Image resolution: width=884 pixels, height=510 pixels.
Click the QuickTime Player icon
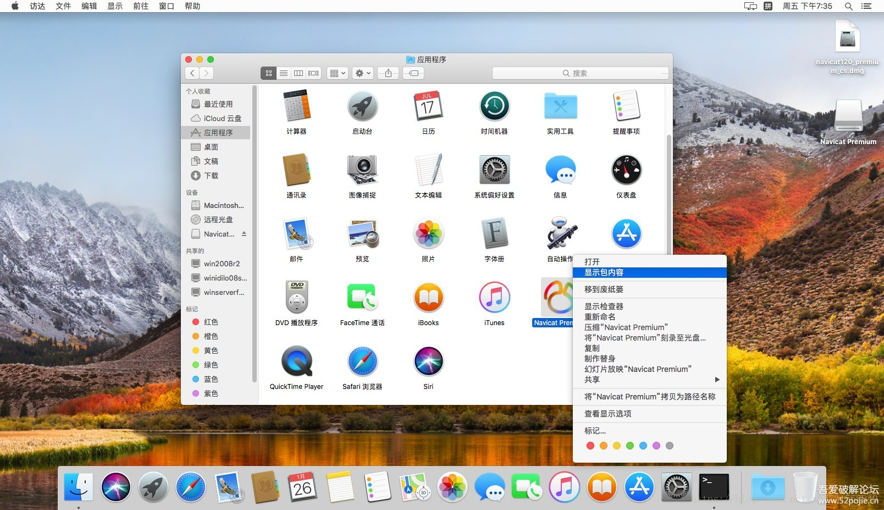(297, 361)
